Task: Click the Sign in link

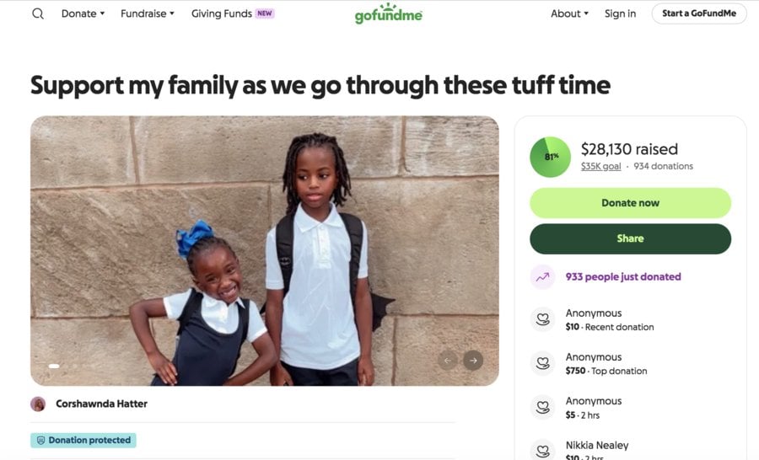Action: [x=620, y=13]
